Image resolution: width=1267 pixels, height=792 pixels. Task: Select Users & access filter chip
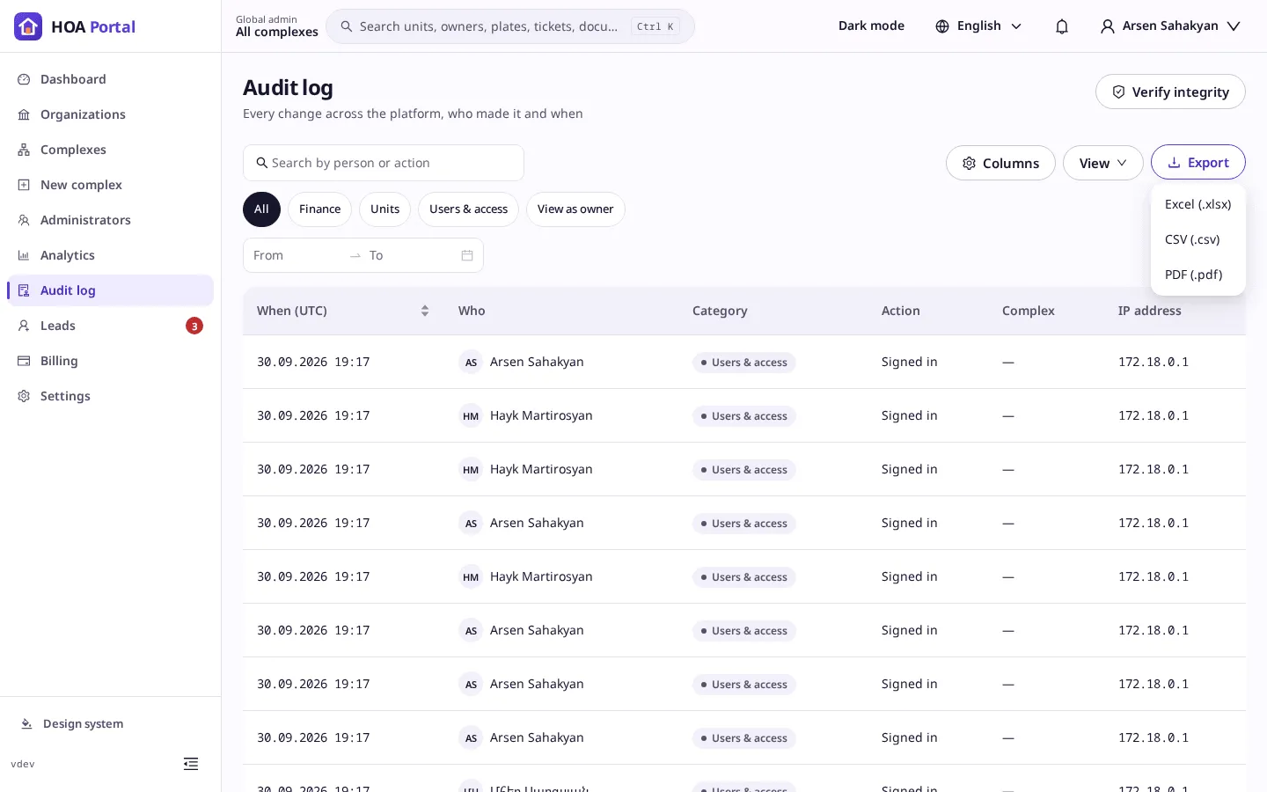pyautogui.click(x=468, y=209)
